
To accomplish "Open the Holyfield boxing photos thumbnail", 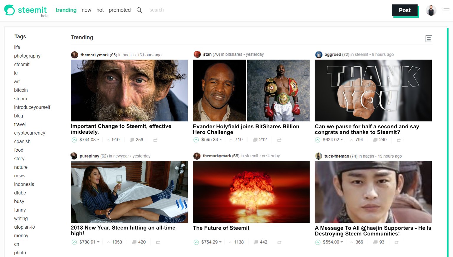I will coord(251,90).
